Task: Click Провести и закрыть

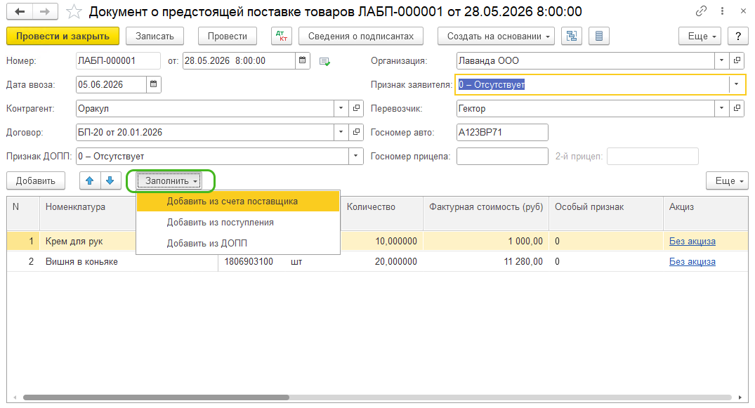Action: click(x=63, y=36)
